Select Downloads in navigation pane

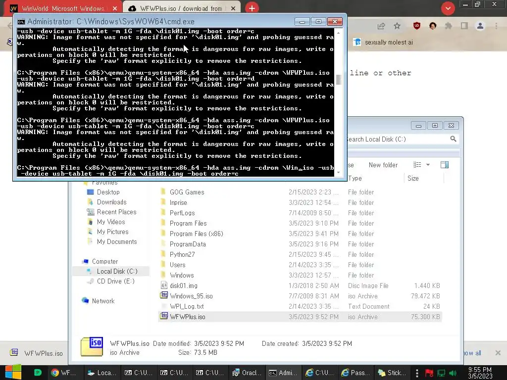tap(111, 202)
